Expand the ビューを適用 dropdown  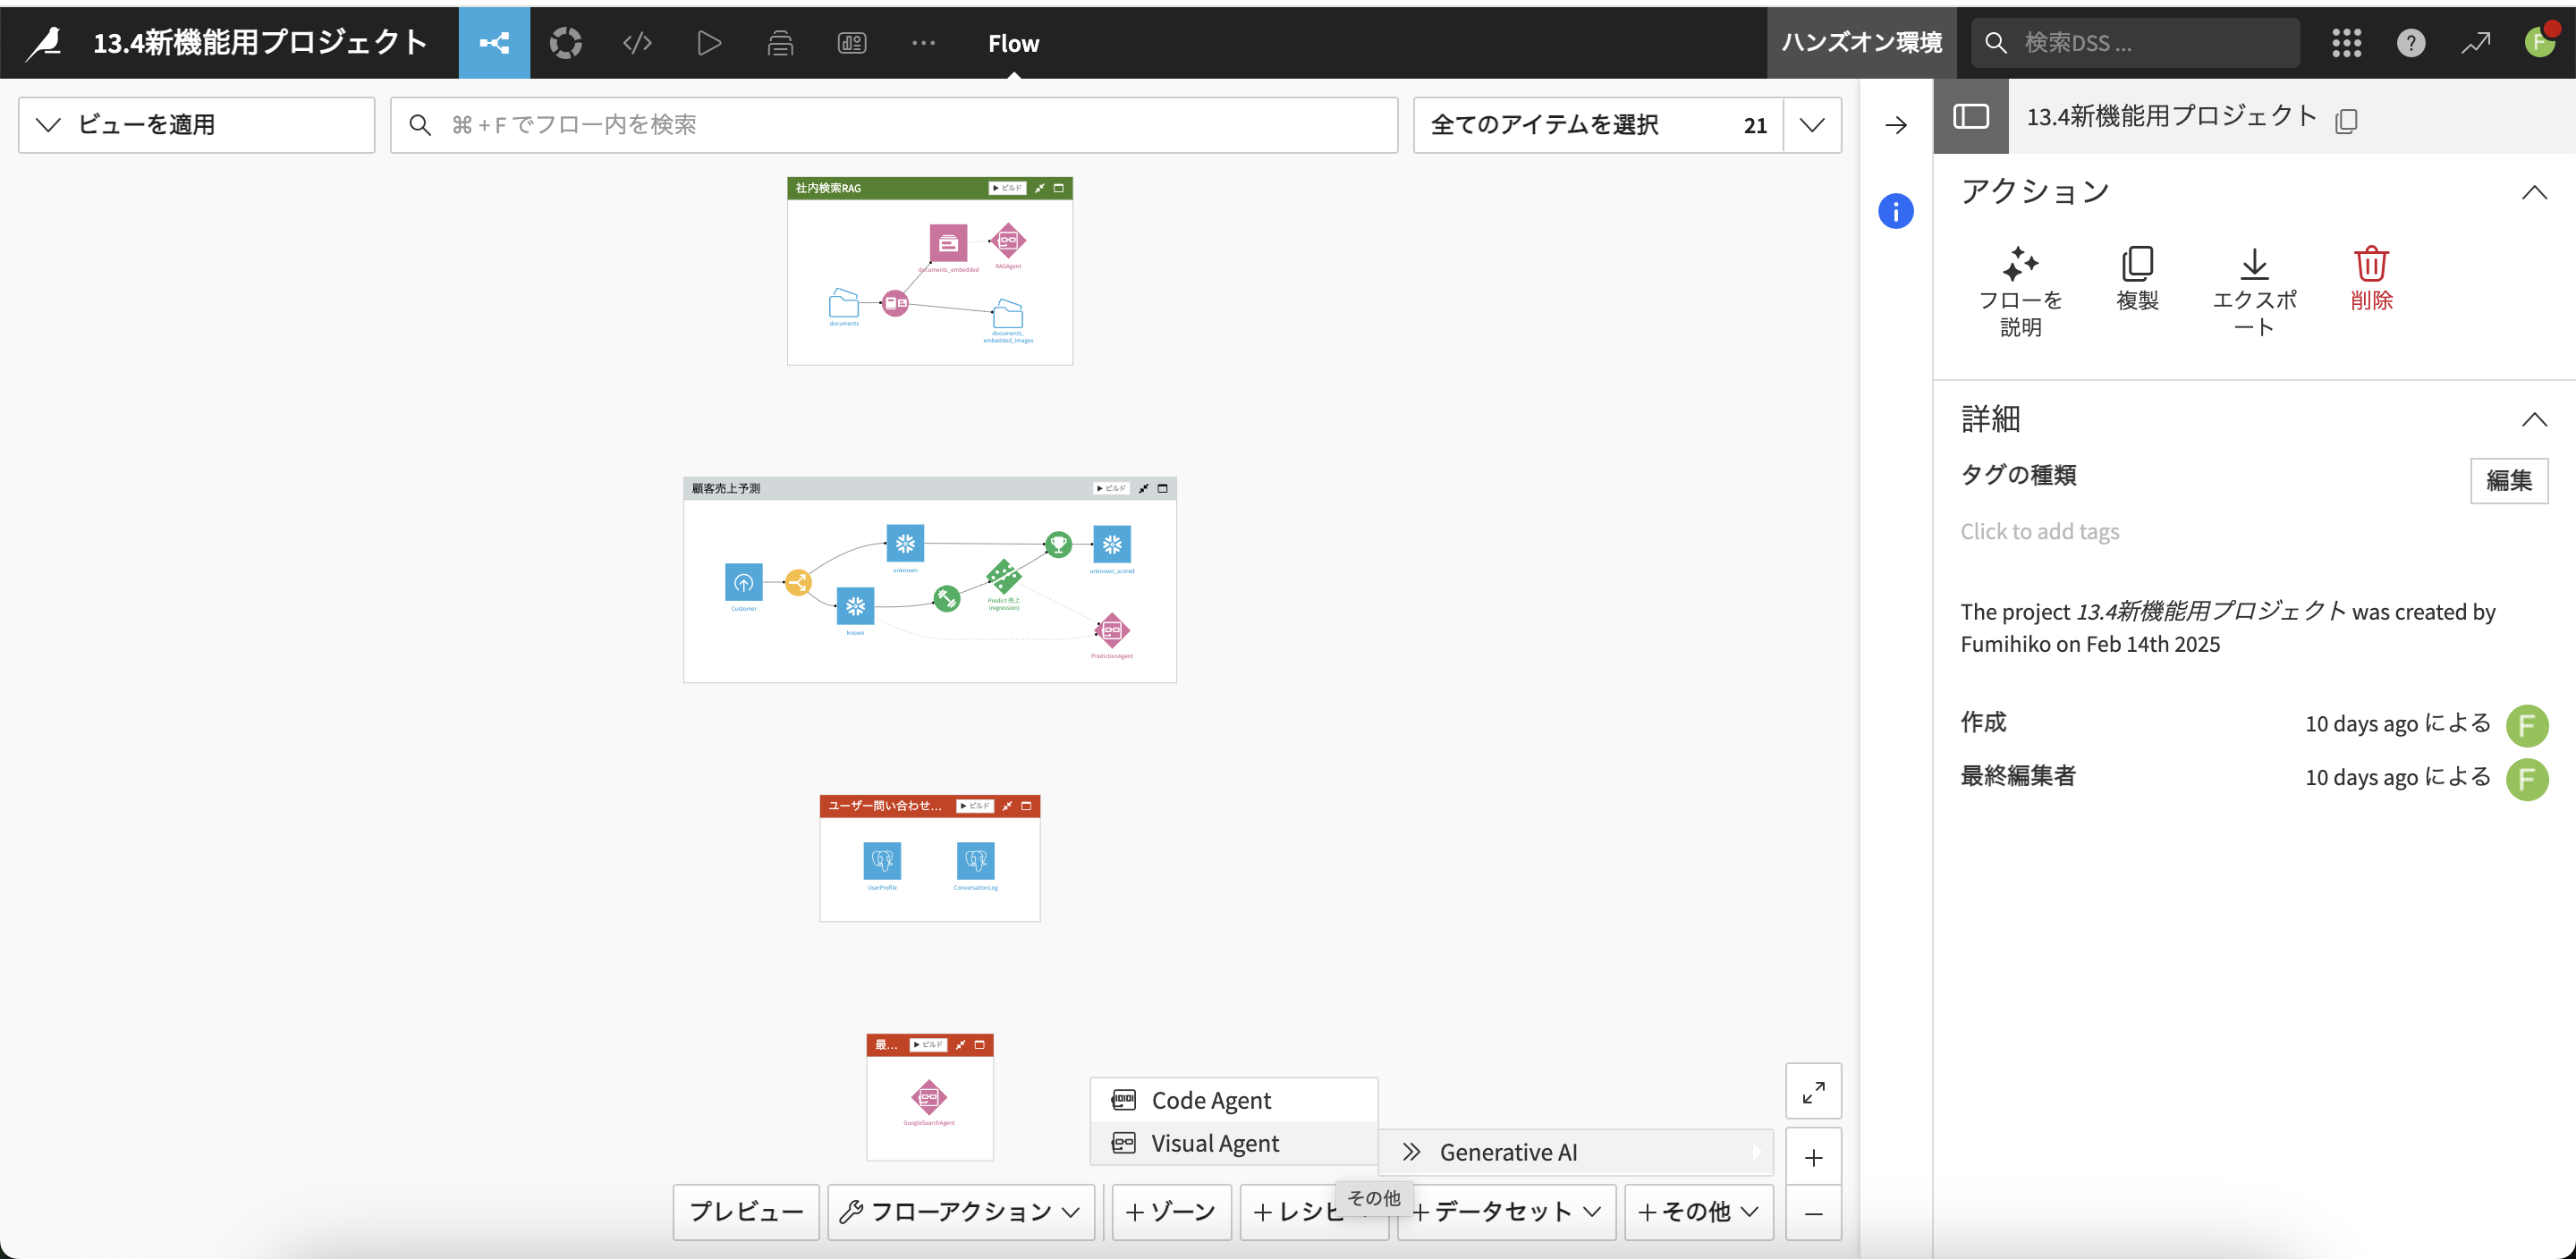coord(196,125)
